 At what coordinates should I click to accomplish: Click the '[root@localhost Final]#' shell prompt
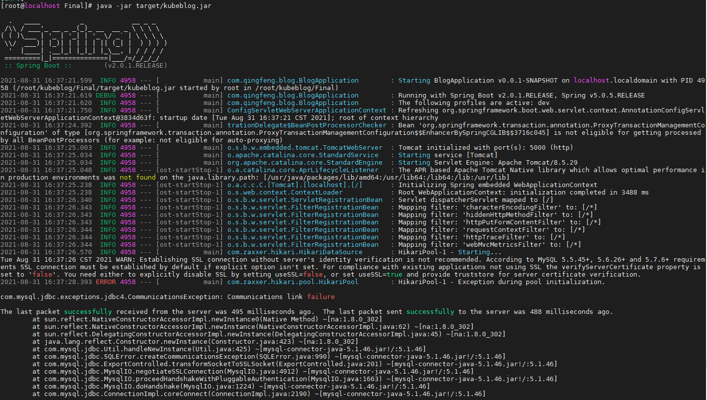46,5
